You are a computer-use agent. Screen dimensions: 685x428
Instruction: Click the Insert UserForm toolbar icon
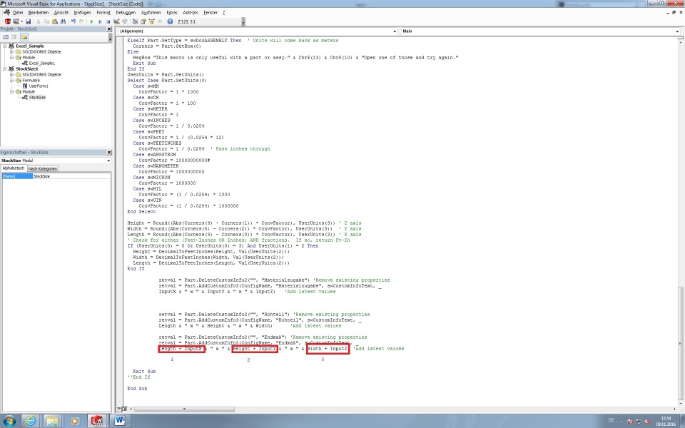coord(16,21)
